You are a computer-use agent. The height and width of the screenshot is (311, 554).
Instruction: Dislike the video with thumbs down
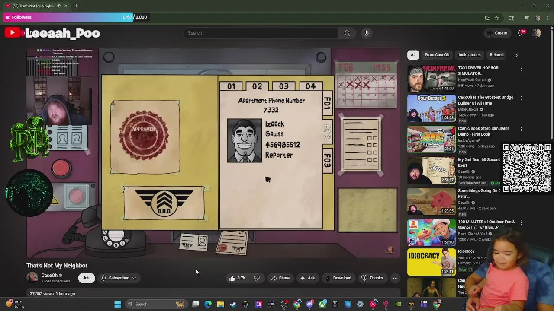(x=257, y=278)
